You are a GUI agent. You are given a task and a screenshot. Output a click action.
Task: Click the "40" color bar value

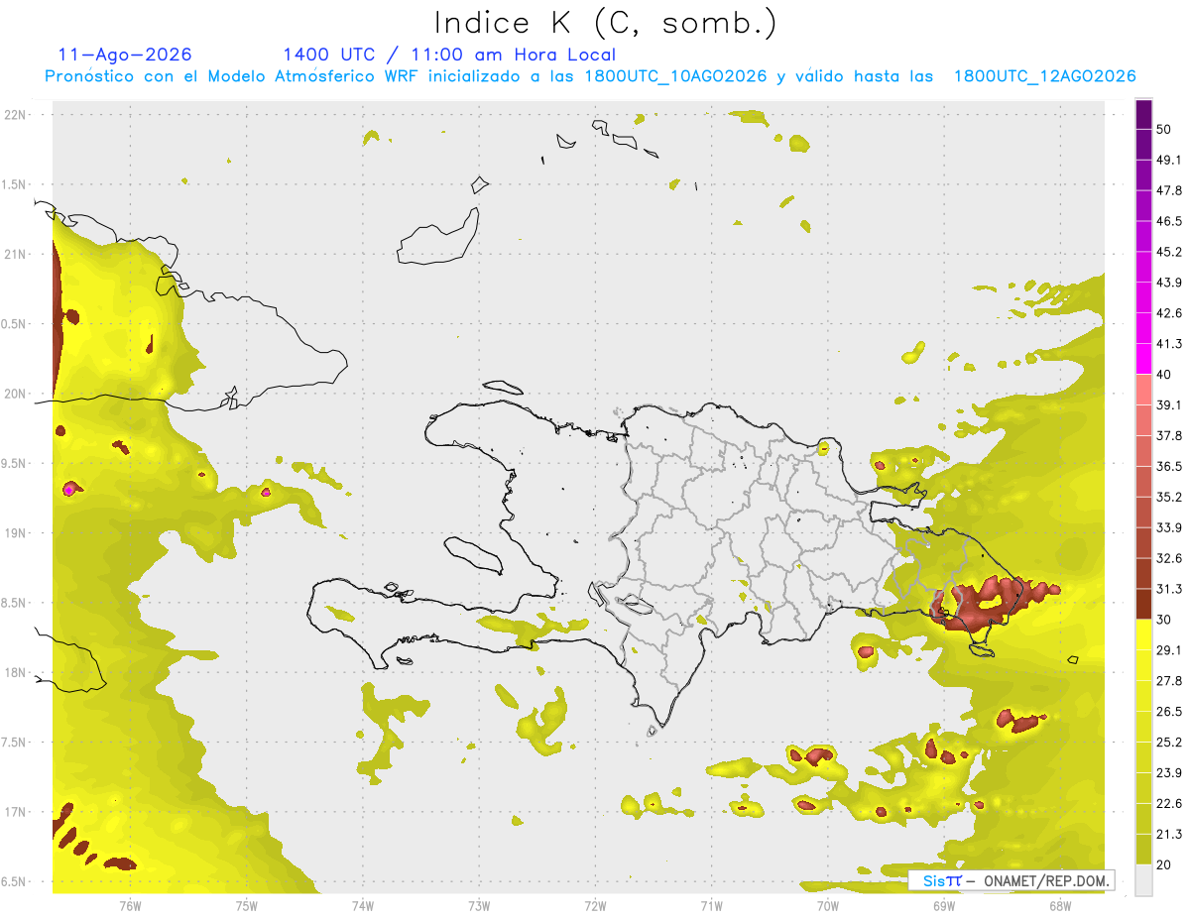click(x=1164, y=375)
